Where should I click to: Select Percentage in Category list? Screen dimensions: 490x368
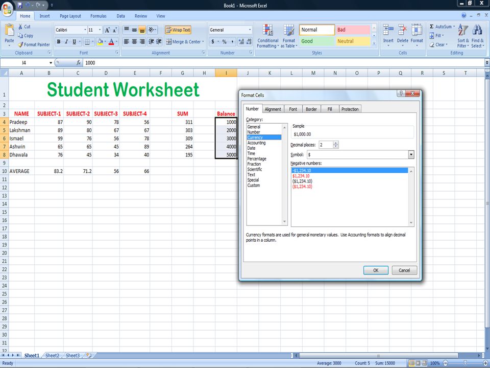coord(257,158)
